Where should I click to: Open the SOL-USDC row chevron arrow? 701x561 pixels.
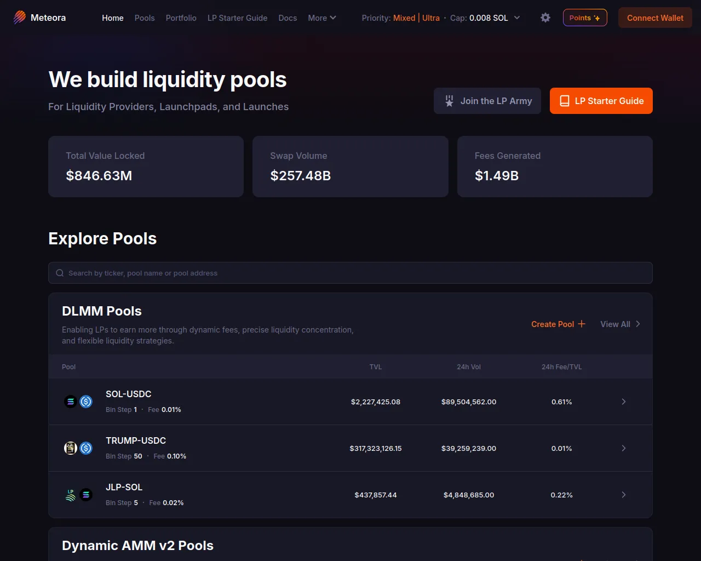coord(623,402)
